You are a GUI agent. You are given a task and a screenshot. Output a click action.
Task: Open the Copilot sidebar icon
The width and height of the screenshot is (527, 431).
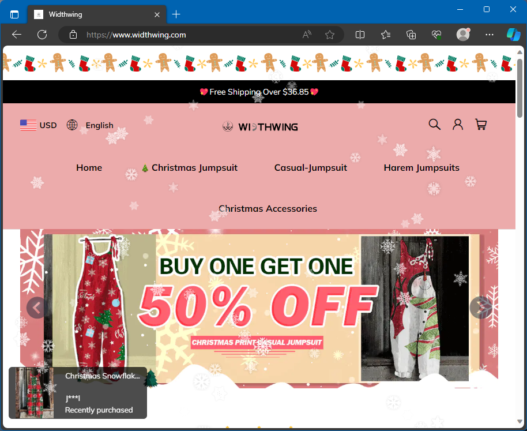(513, 35)
